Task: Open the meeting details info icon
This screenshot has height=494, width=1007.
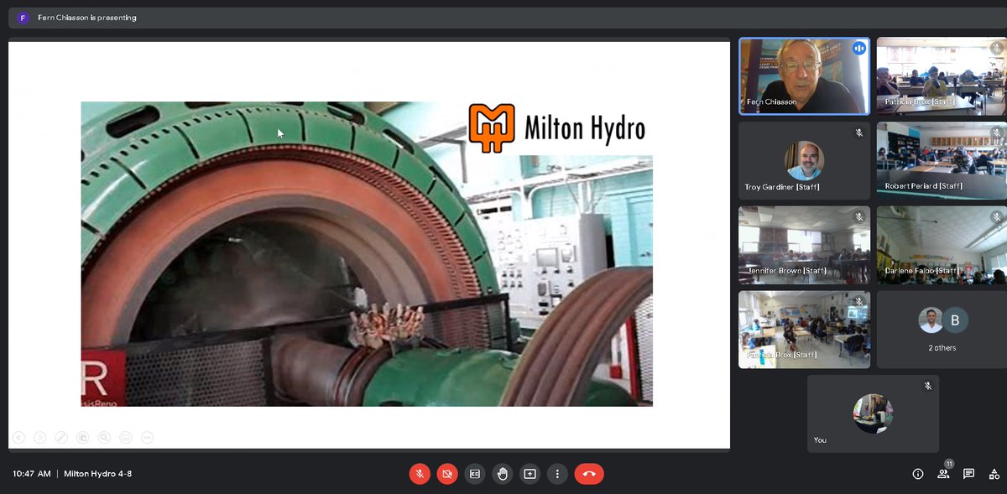Action: [918, 474]
